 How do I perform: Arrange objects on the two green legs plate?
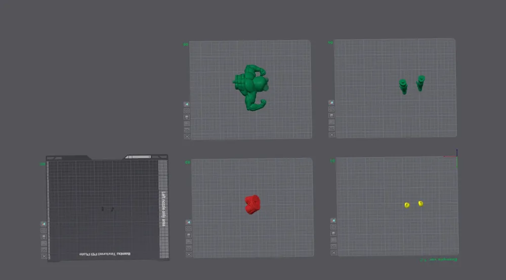(x=331, y=122)
